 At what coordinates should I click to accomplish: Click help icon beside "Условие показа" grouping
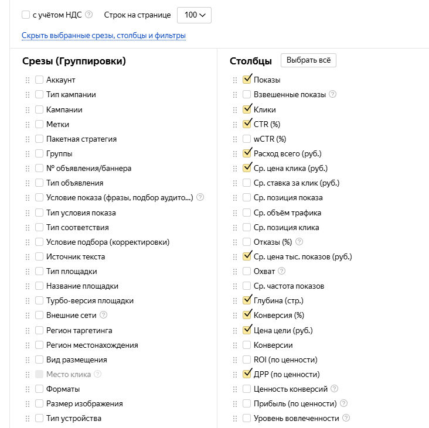[200, 197]
